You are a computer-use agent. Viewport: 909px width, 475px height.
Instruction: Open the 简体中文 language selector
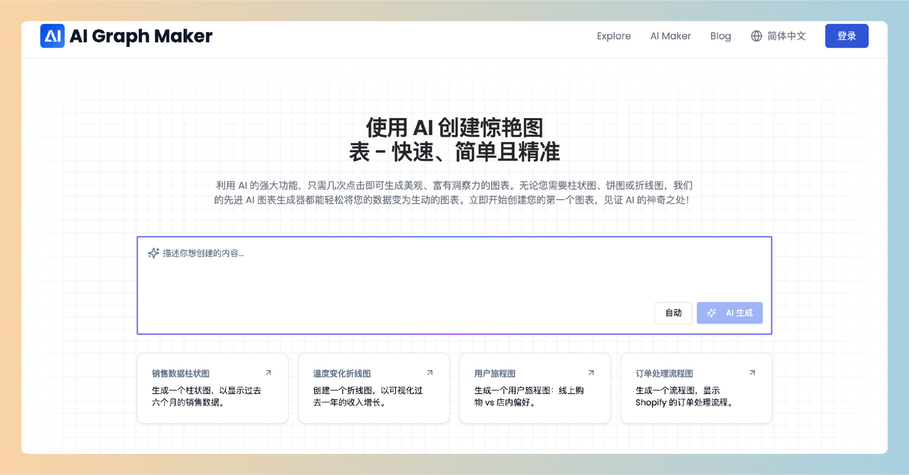786,36
